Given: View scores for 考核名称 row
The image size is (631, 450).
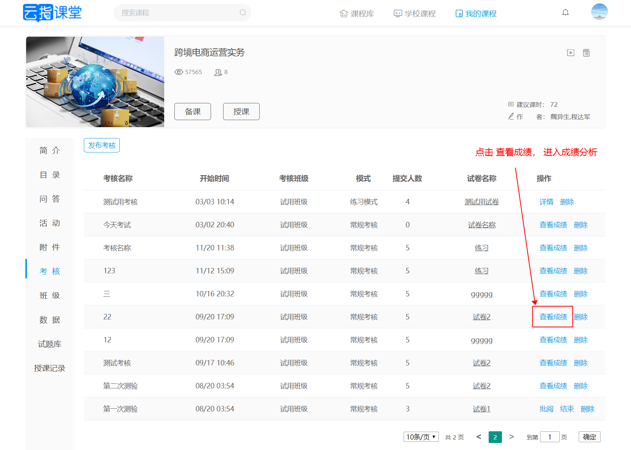Looking at the screenshot, I should [x=553, y=248].
